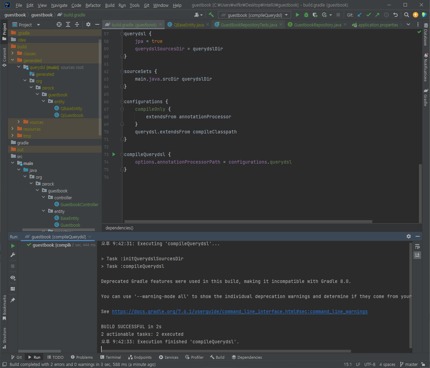This screenshot has width=430, height=368.
Task: Toggle soft-wrap in Run console
Action: point(417,246)
